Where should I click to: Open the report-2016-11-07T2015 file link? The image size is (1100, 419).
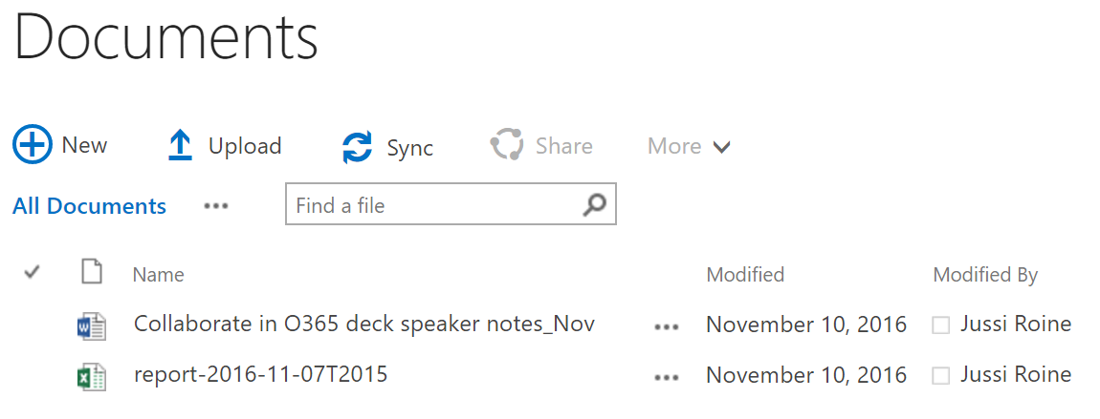tap(260, 374)
